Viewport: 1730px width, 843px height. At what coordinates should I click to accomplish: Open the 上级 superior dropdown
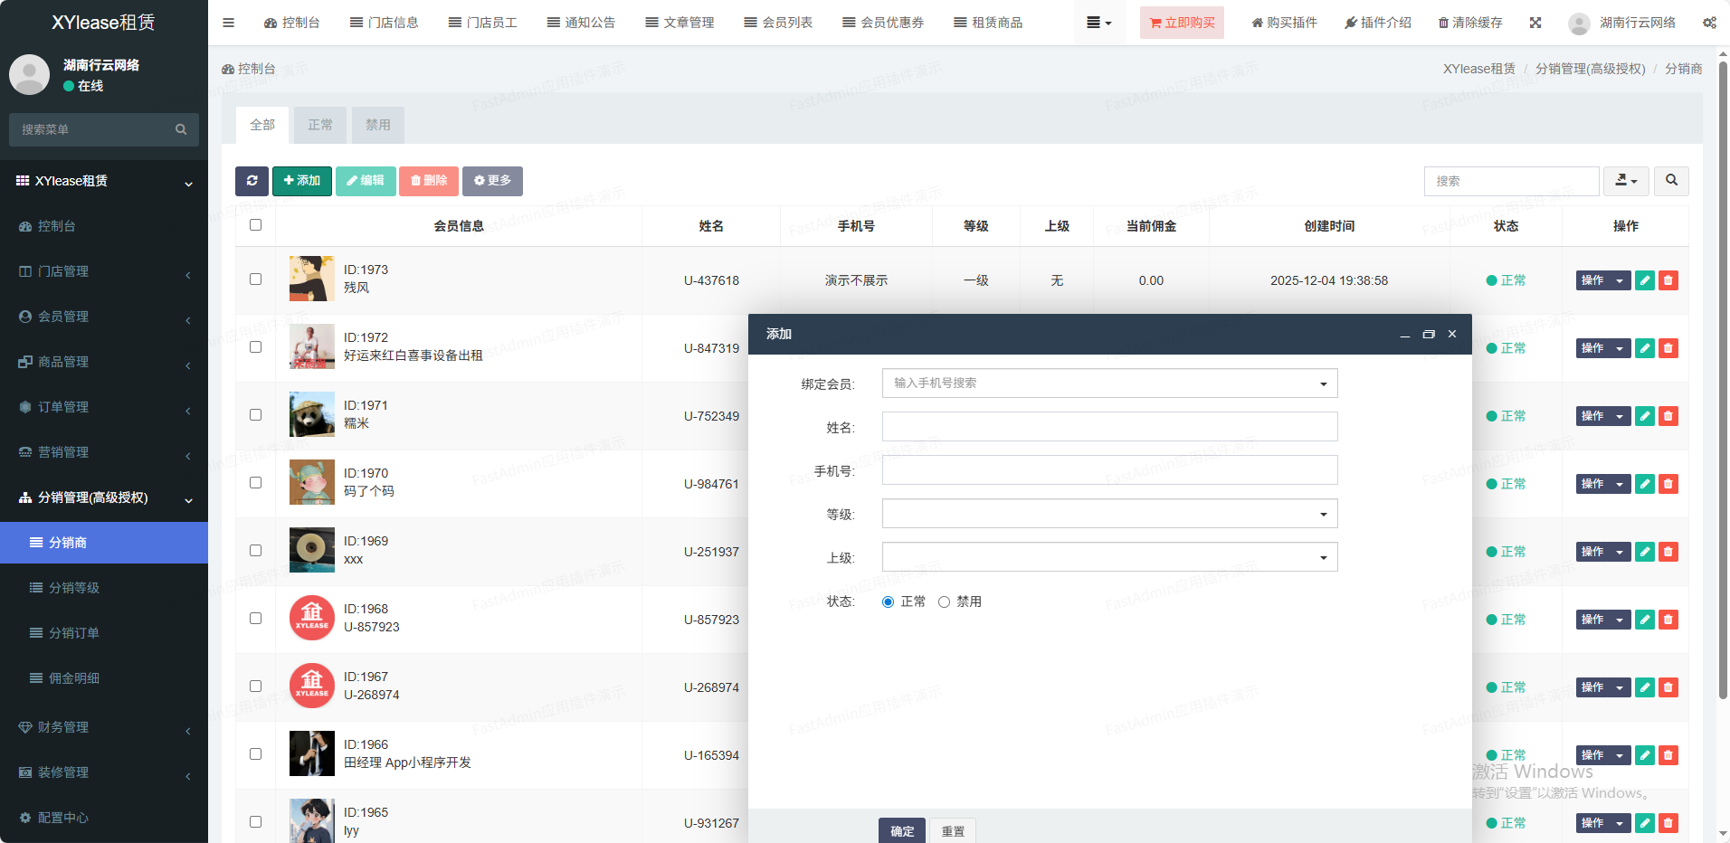tap(1108, 557)
